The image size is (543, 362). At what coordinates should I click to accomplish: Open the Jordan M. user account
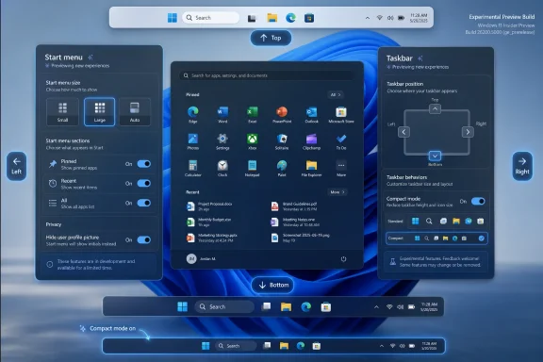[x=201, y=258]
